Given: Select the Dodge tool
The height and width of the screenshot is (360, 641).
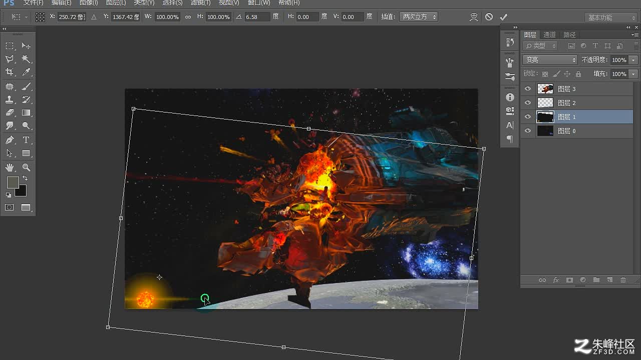Looking at the screenshot, I should (x=26, y=126).
